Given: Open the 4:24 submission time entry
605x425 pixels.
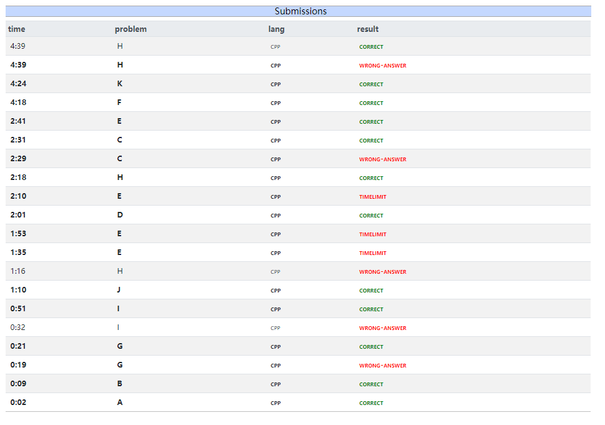Looking at the screenshot, I should click(18, 84).
